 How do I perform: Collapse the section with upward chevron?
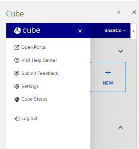[121, 127]
